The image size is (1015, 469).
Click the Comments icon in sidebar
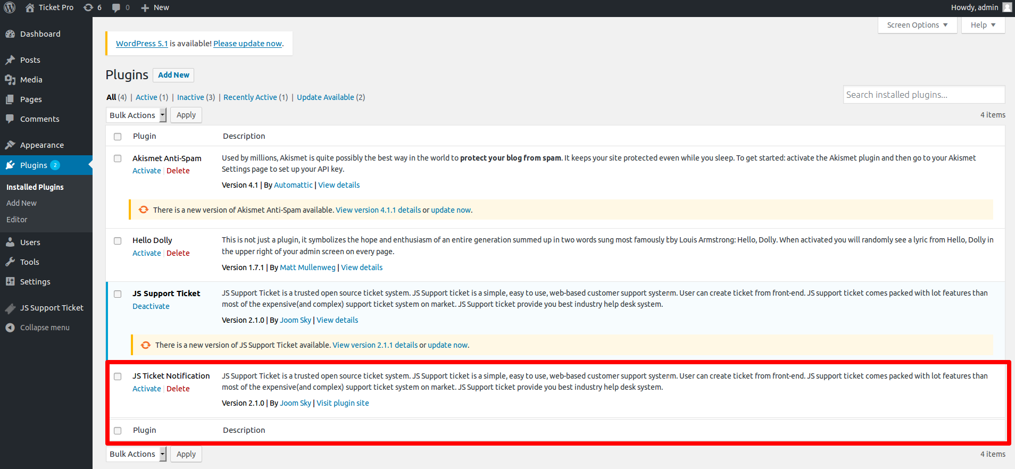click(x=10, y=119)
